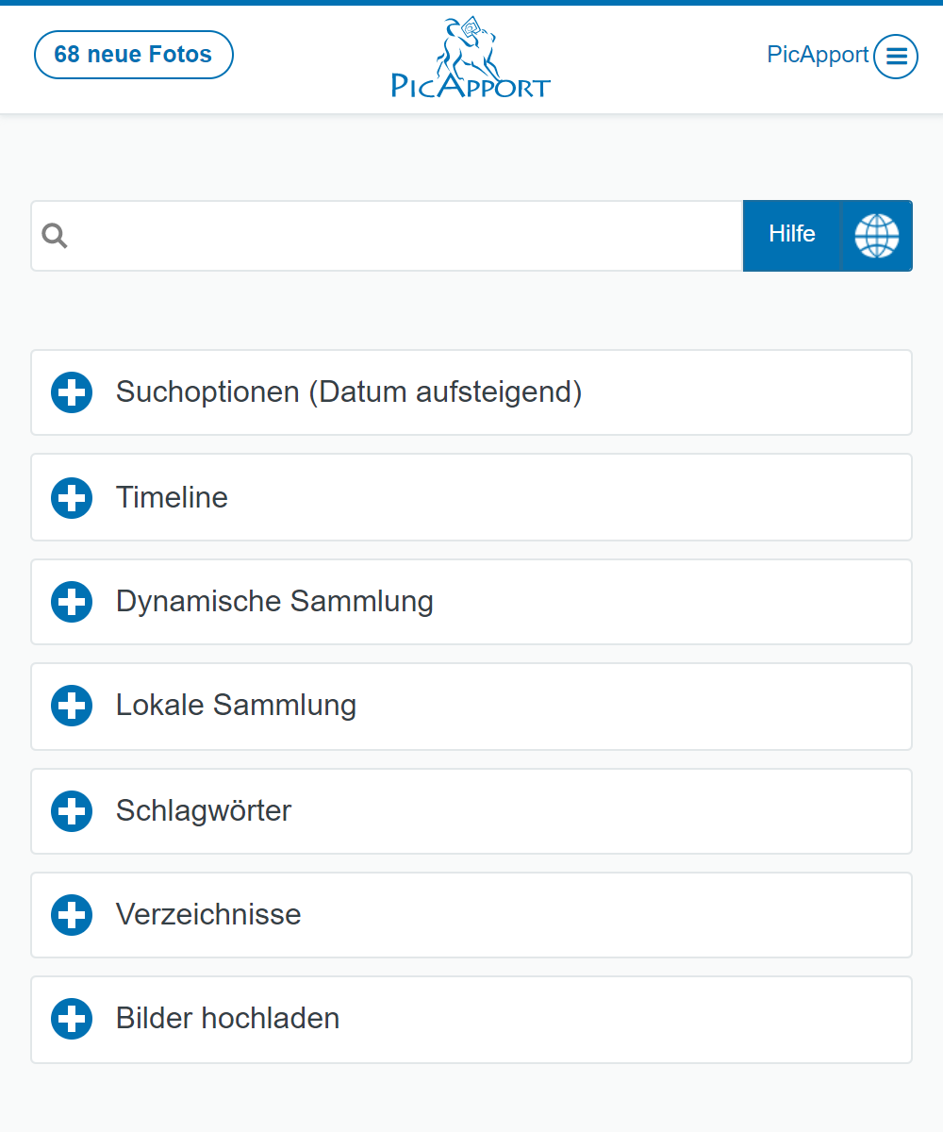Expand the Dynamische Sammlung panel

(x=274, y=602)
